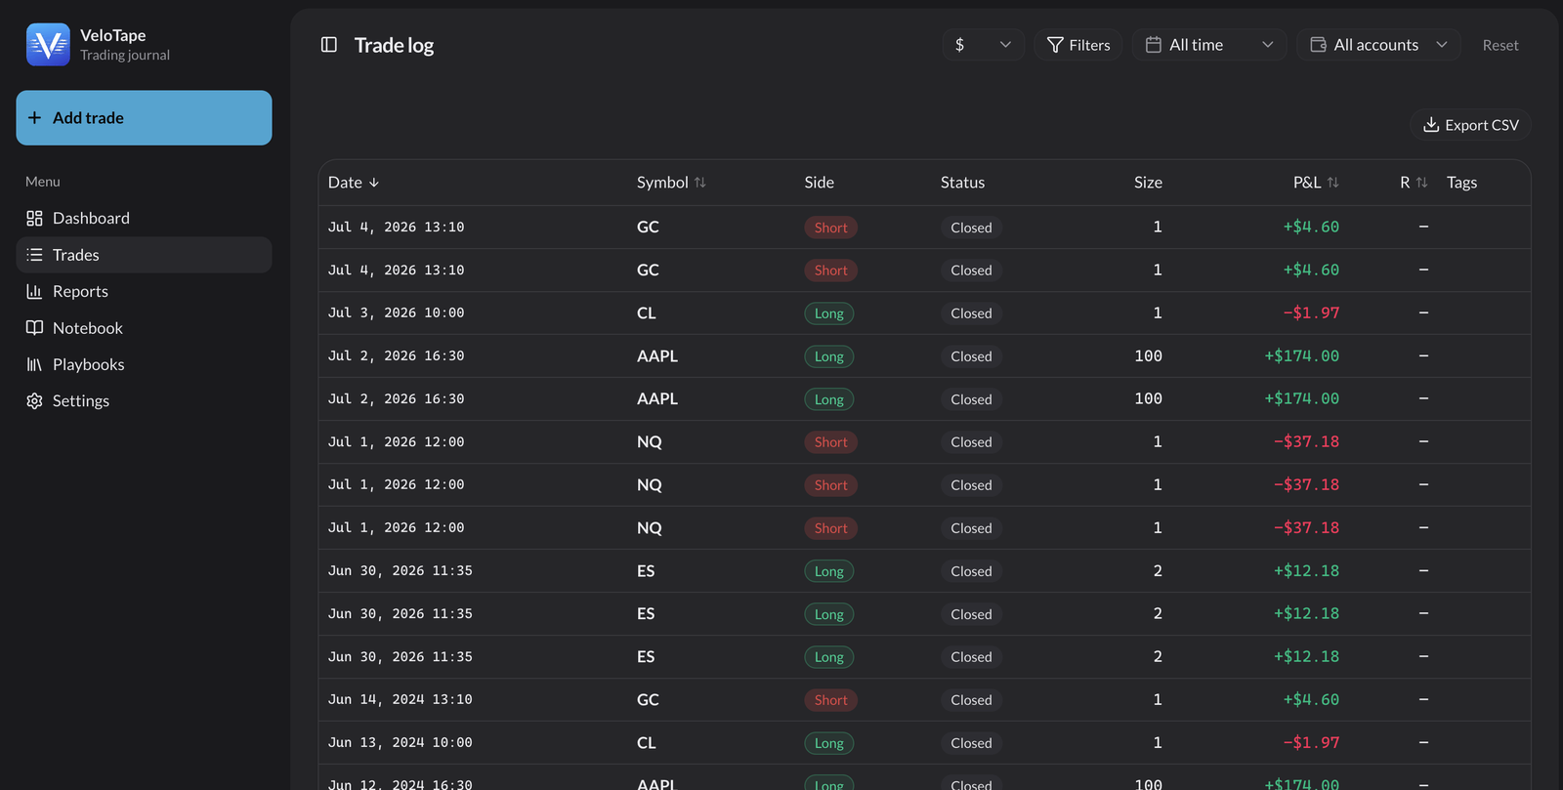The width and height of the screenshot is (1563, 790).
Task: Click the Size column header
Action: [x=1148, y=183]
